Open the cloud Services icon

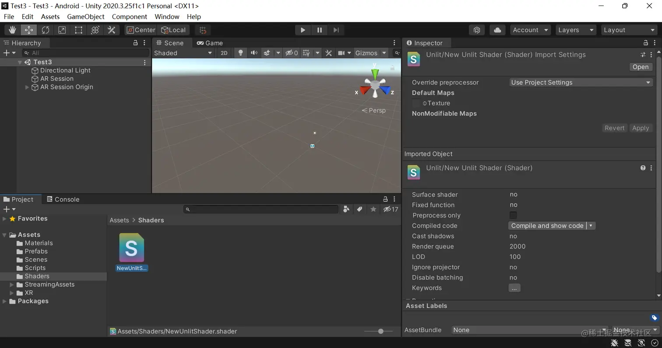(497, 30)
